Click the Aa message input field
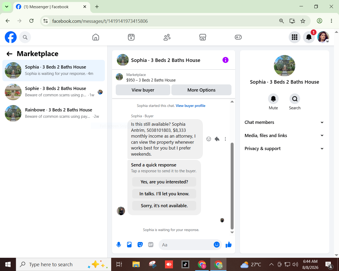Viewport: 339px width, 271px height. (x=186, y=245)
